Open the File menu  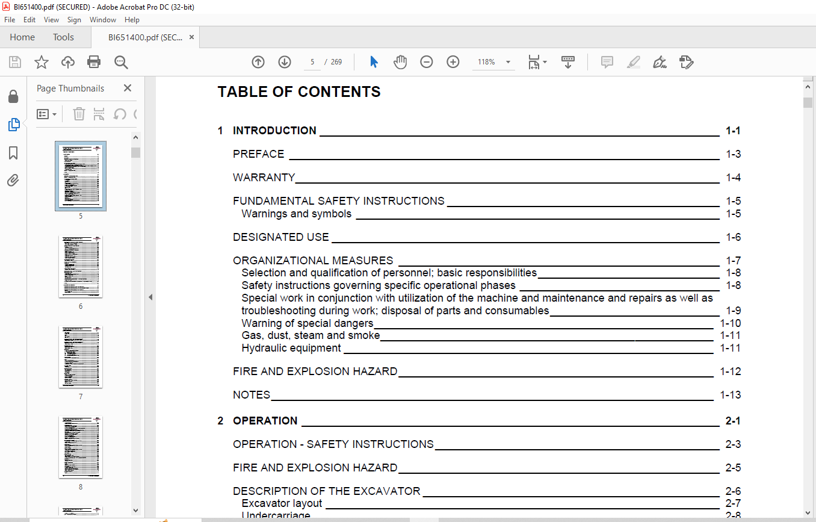(10, 20)
